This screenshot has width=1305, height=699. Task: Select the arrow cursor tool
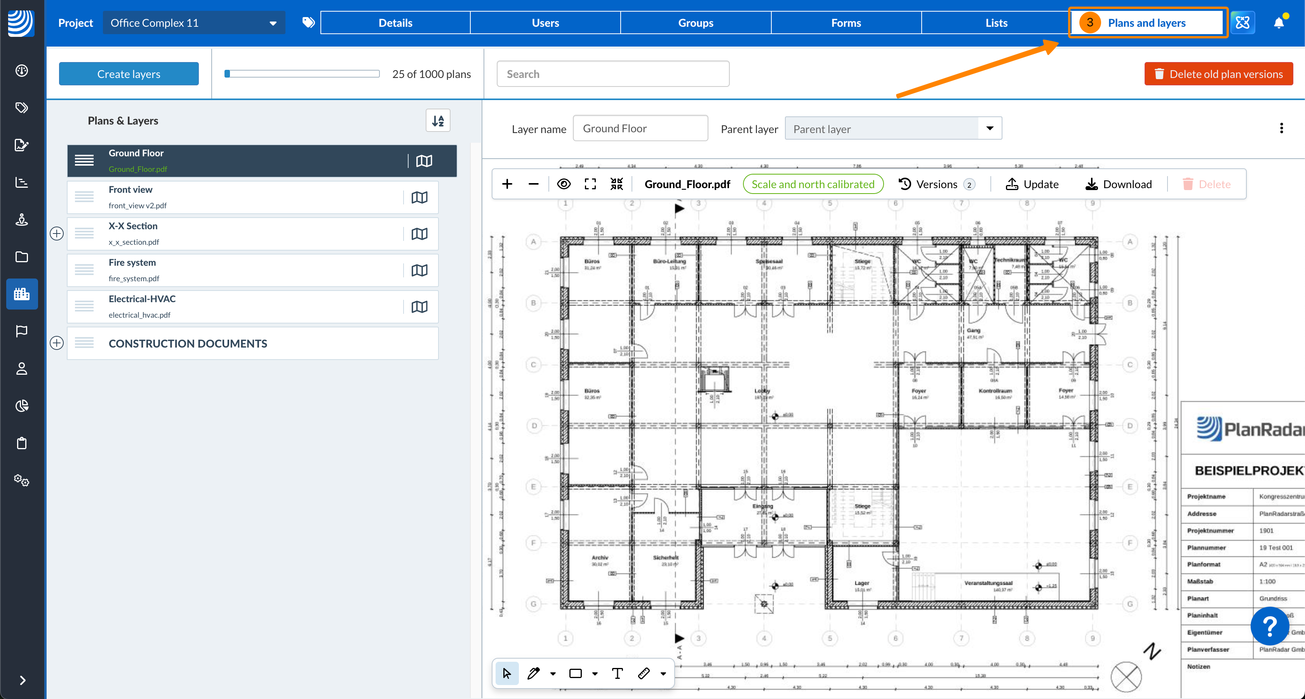point(506,673)
